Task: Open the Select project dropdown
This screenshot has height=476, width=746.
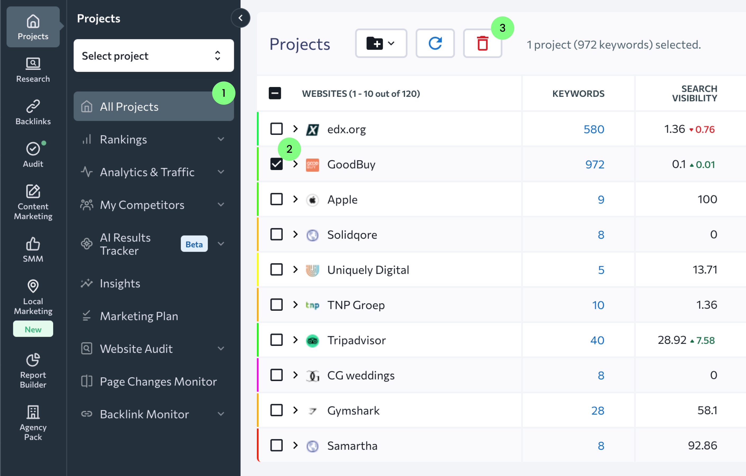Action: click(154, 56)
